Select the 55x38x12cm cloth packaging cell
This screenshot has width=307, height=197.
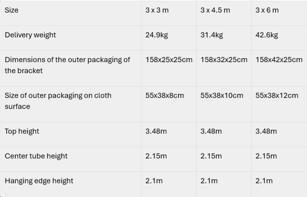277,95
